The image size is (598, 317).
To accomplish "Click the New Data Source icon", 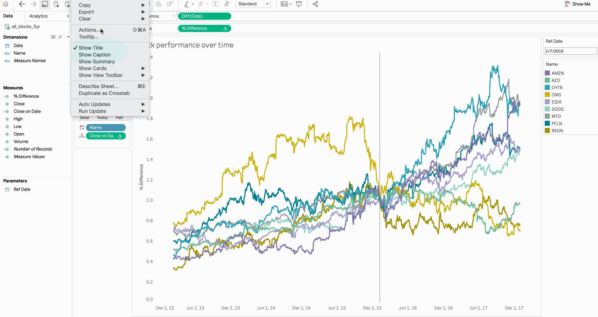I will (x=56, y=4).
